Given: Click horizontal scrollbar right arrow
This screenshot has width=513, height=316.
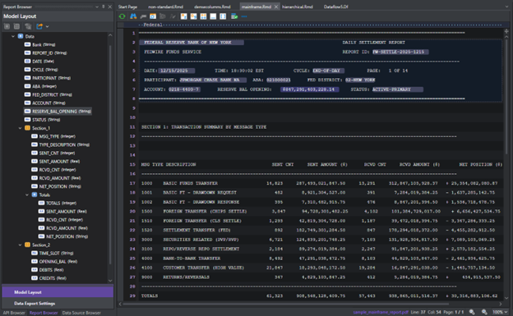Looking at the screenshot, I should pos(500,304).
